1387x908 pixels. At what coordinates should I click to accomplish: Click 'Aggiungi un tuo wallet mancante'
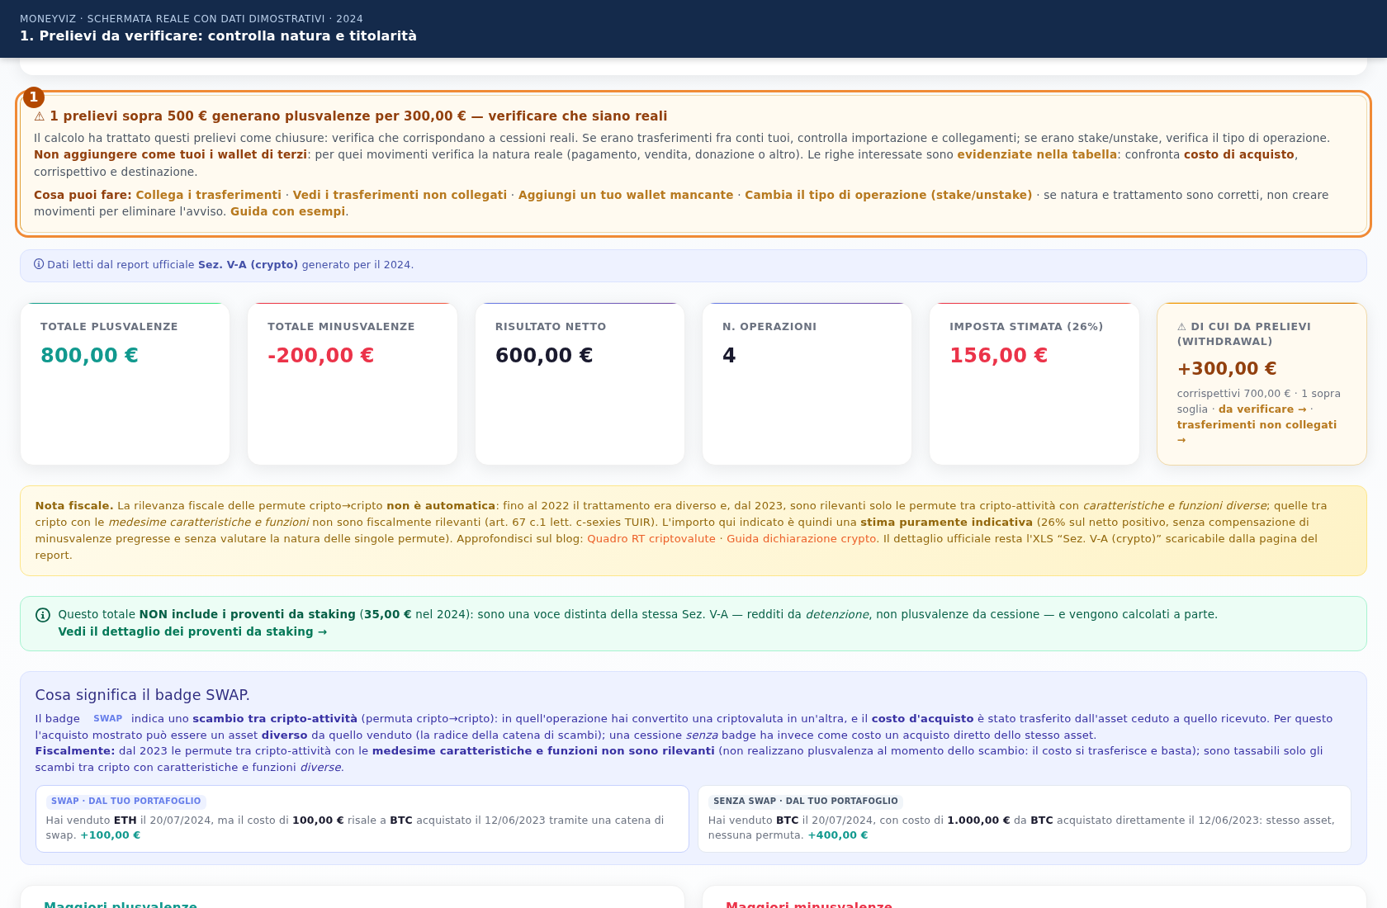626,195
